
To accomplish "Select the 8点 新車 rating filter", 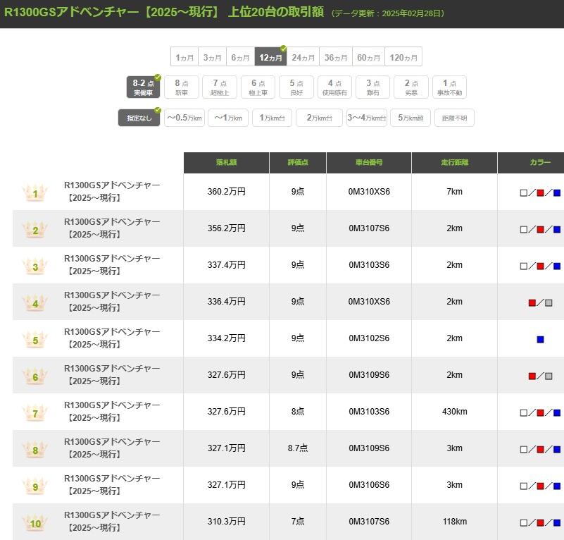I will click(x=182, y=87).
